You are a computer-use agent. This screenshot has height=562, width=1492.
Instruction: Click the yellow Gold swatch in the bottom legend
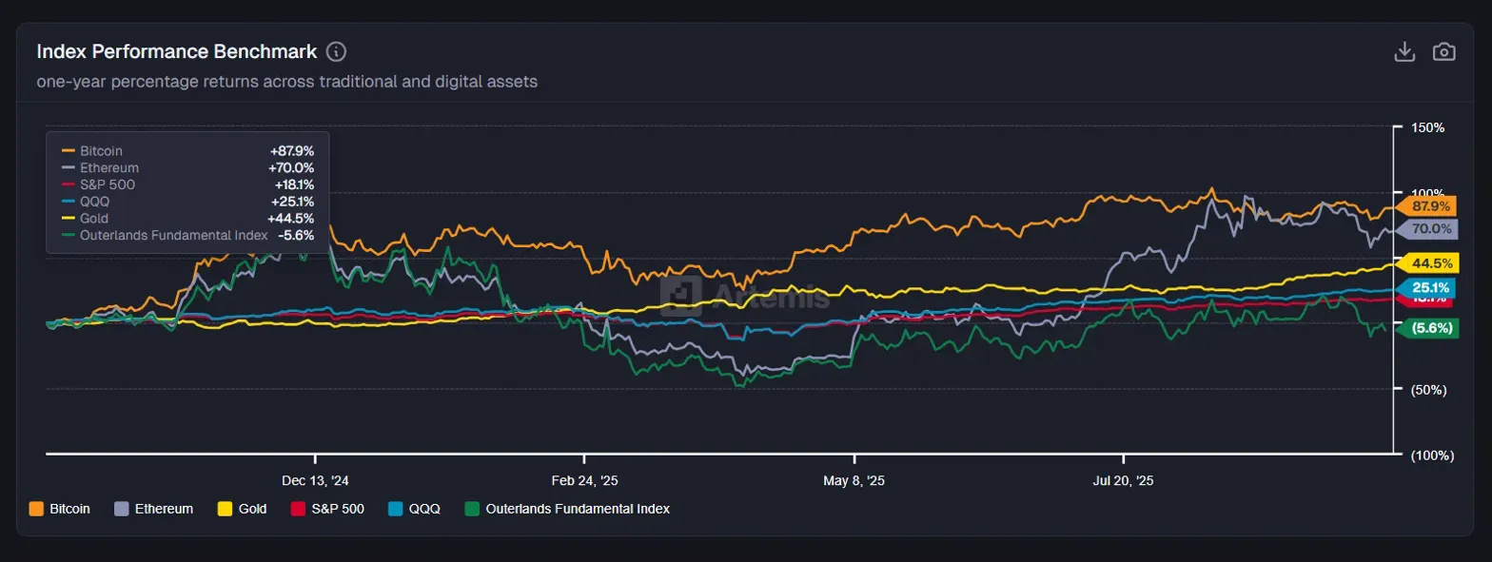click(226, 509)
